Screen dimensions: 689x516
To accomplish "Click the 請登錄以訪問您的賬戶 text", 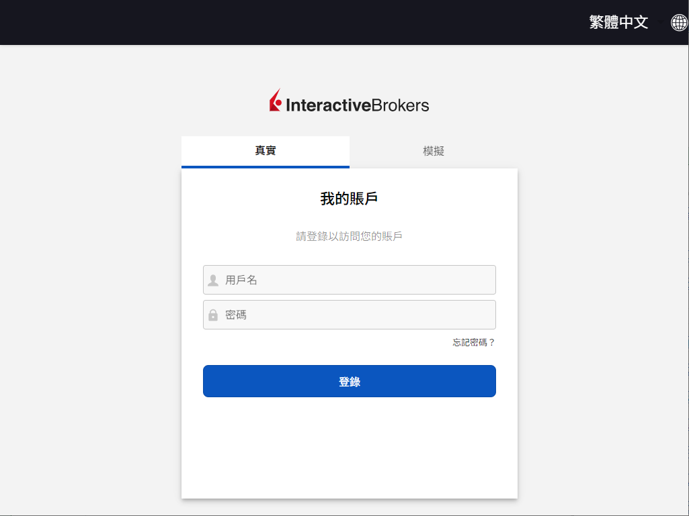I will [350, 236].
